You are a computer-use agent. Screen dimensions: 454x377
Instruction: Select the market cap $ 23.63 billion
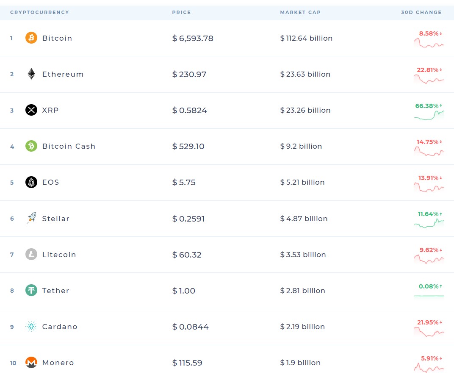(x=305, y=74)
